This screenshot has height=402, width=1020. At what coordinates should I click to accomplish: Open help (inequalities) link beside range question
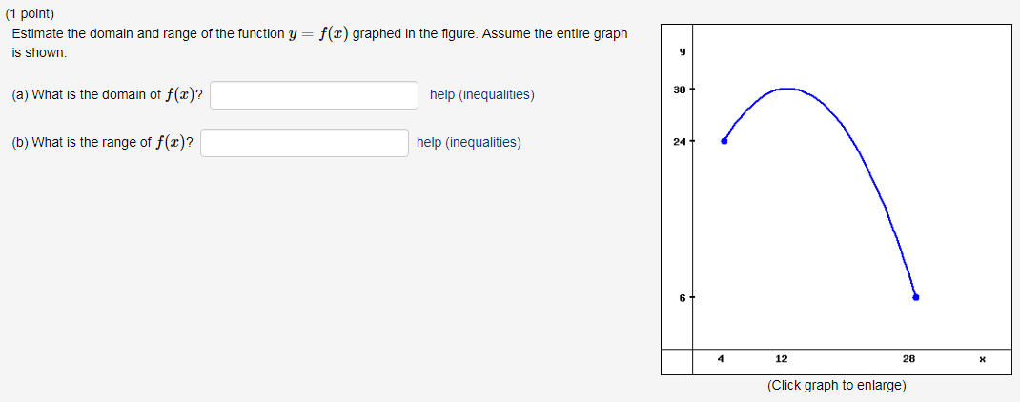coord(468,143)
